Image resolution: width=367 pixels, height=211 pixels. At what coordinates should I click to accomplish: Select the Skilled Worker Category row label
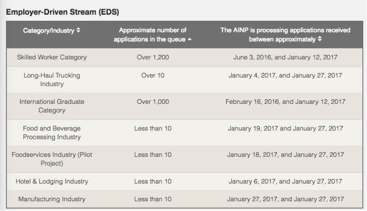(x=52, y=57)
